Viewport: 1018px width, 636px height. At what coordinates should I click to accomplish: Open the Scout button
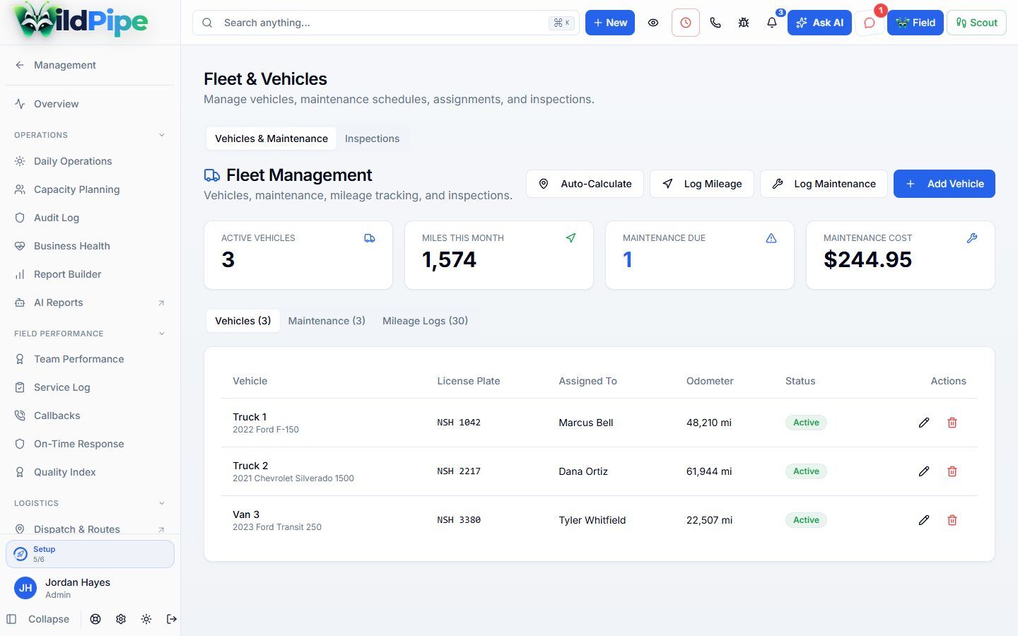(976, 23)
